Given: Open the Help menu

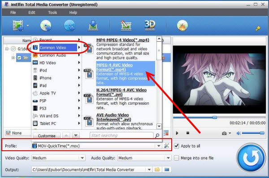Looking at the screenshot, I should (73, 13).
